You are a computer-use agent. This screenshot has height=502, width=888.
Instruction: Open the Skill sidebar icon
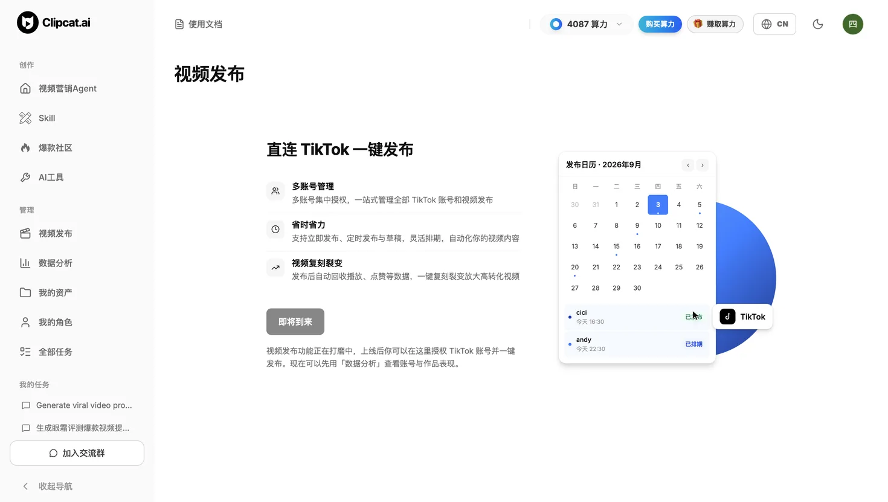pos(25,118)
